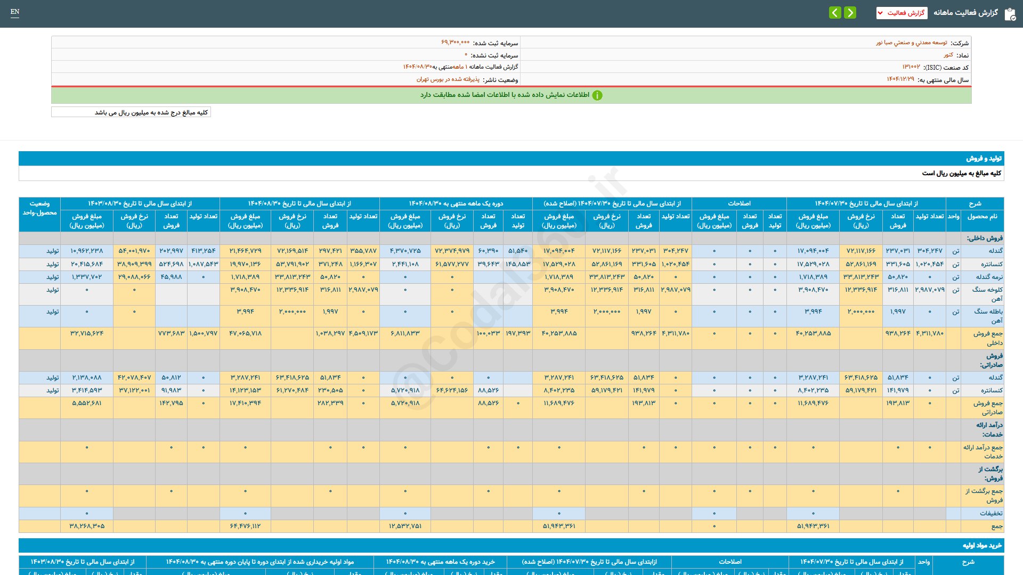
Task: Click the جمع فروش داخلی total row label
Action: click(x=988, y=338)
